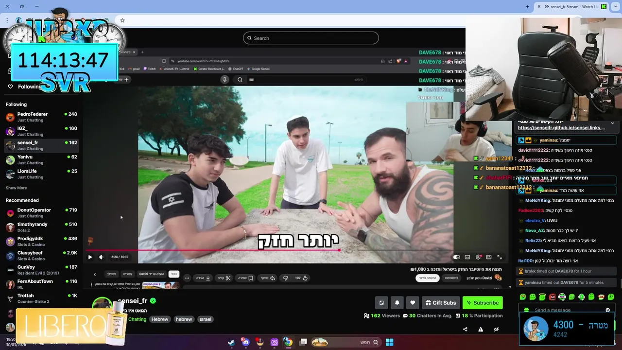Select the Hebrew tag

[159, 319]
